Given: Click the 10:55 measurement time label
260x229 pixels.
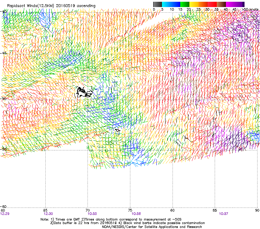Looking at the screenshot, I should pyautogui.click(x=92, y=214).
